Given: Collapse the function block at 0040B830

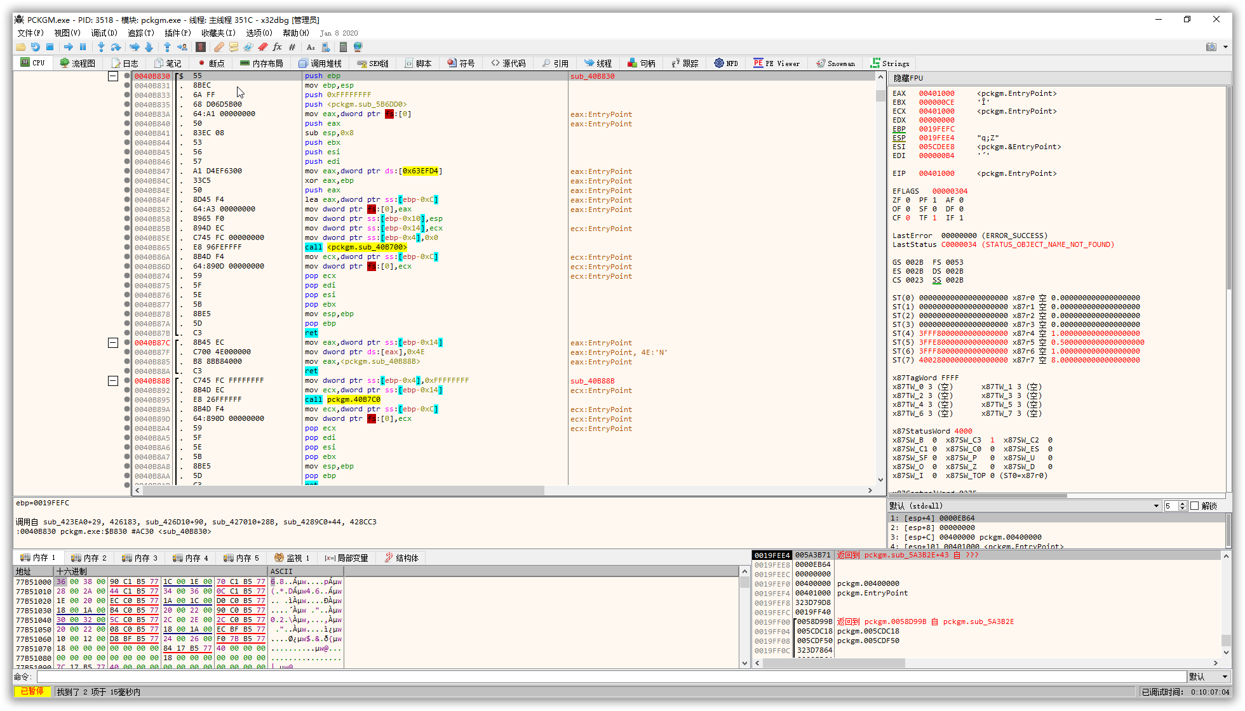Looking at the screenshot, I should [113, 76].
